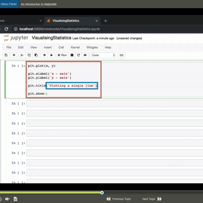The image size is (203, 203).
Task: Close the partially visible Home browser tab
Action: point(41,21)
